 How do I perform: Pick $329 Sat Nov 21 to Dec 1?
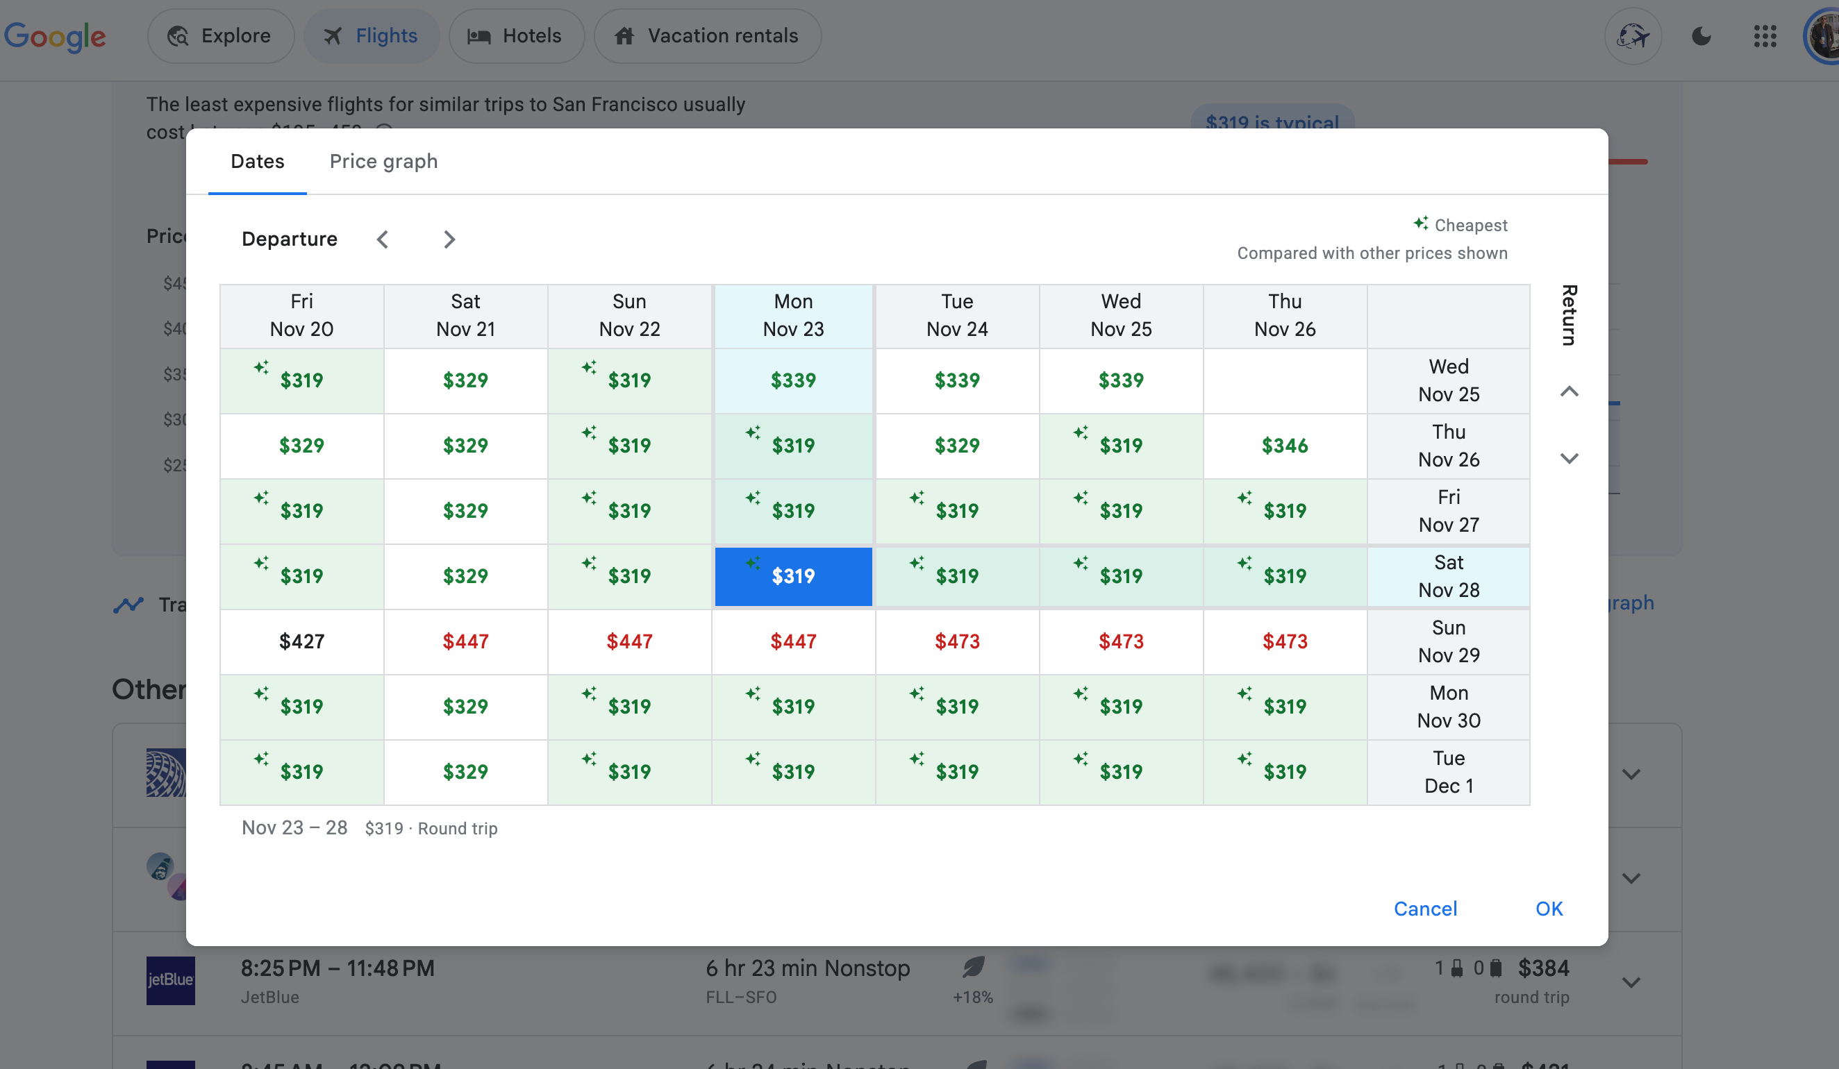click(465, 772)
